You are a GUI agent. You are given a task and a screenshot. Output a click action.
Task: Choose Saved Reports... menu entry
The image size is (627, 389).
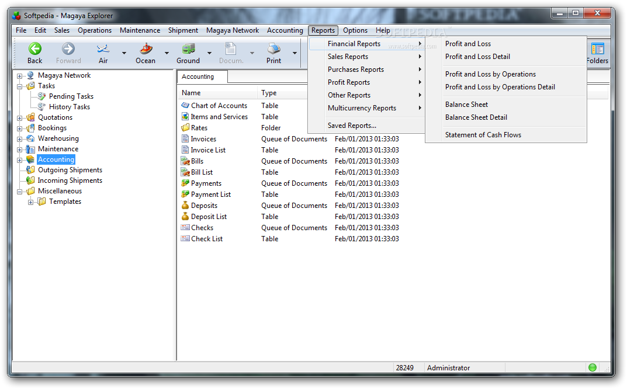(x=367, y=126)
